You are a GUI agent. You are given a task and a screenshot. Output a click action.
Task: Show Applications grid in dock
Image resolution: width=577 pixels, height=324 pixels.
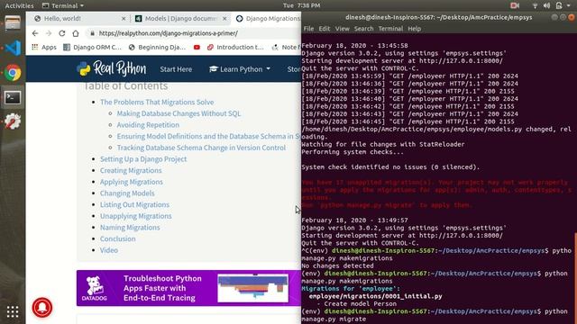click(13, 312)
